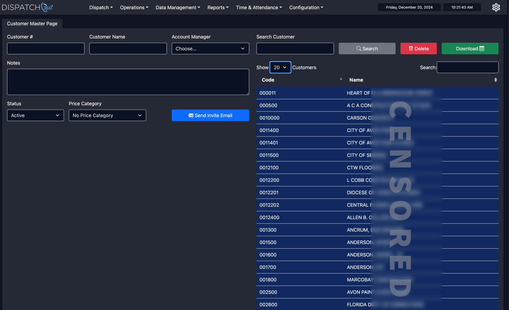Select customer row code 001600

(x=377, y=255)
